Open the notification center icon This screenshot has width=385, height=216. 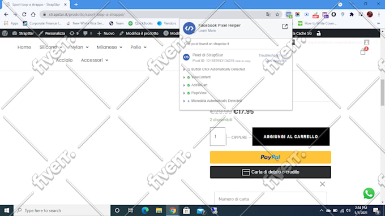pyautogui.click(x=376, y=210)
